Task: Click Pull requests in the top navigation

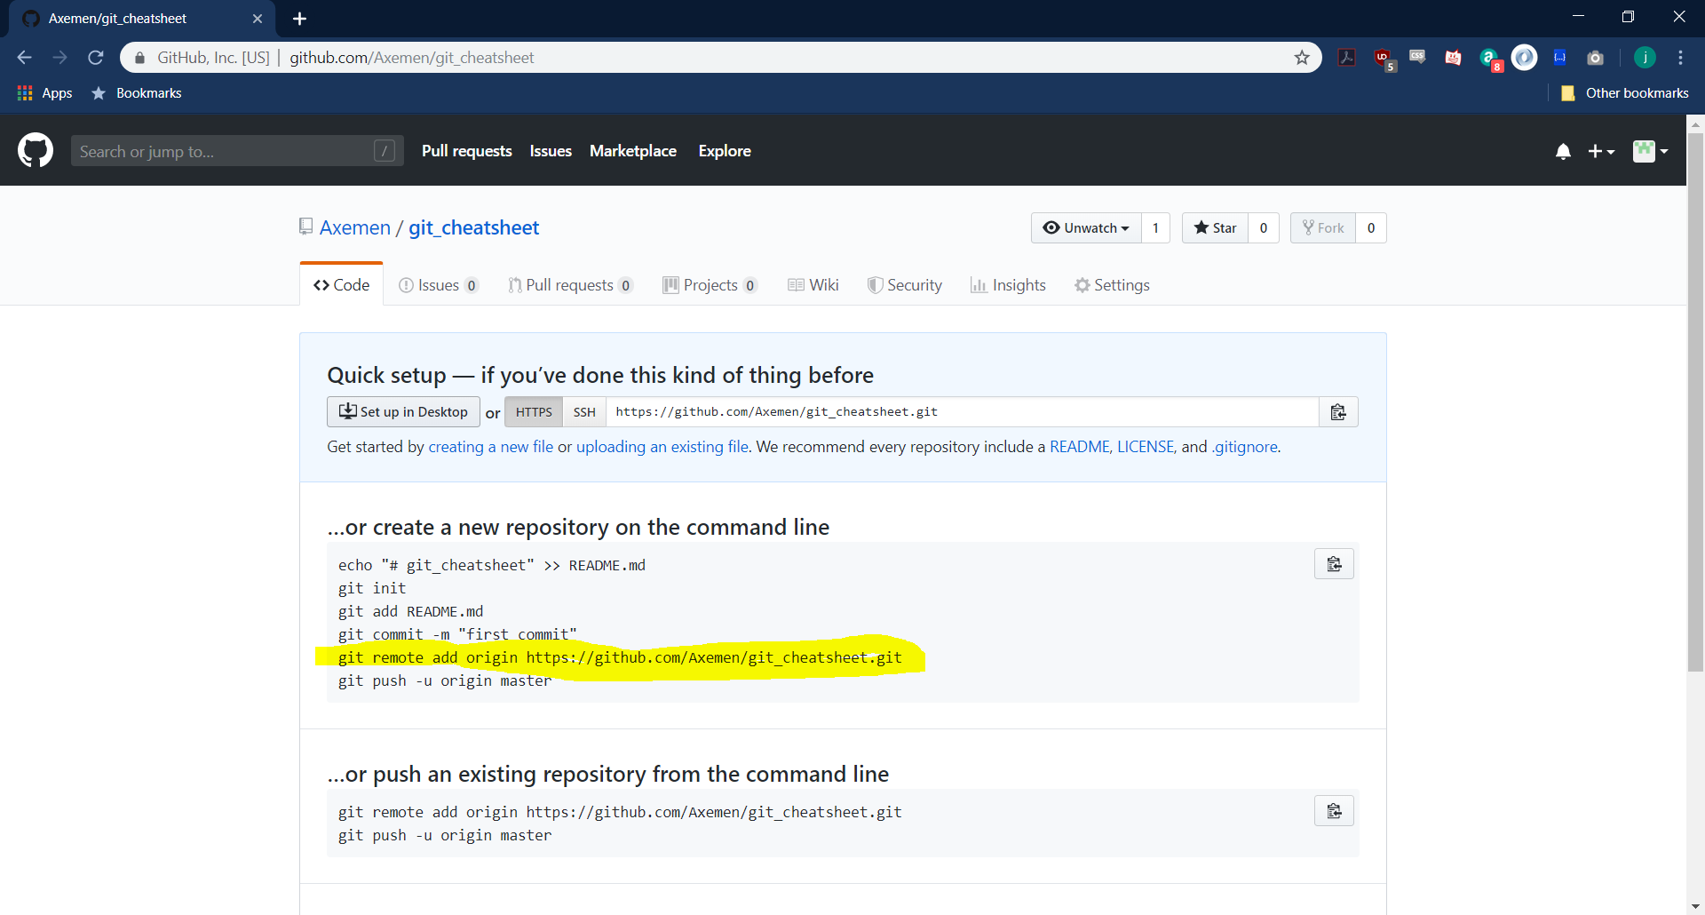Action: (x=467, y=151)
